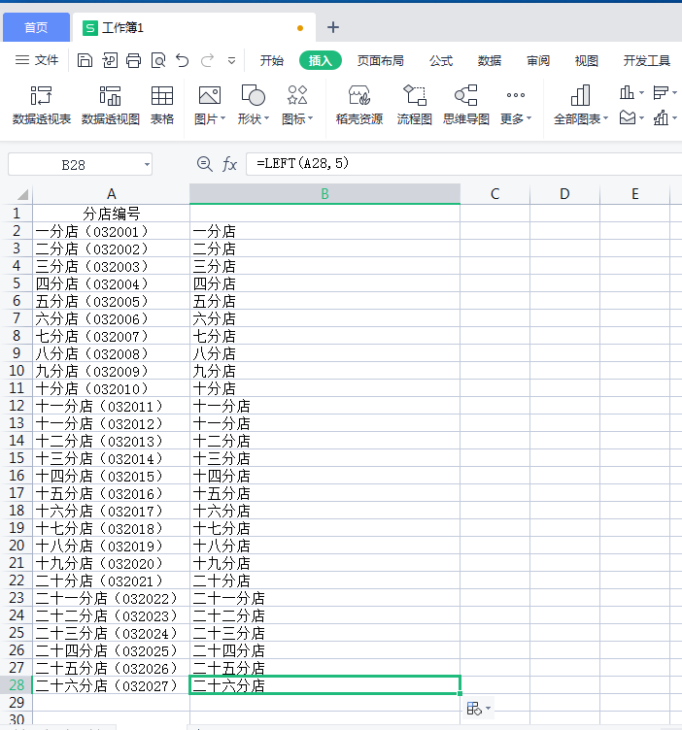Insert a Flowchart (流程图)
682x730 pixels.
pos(414,106)
